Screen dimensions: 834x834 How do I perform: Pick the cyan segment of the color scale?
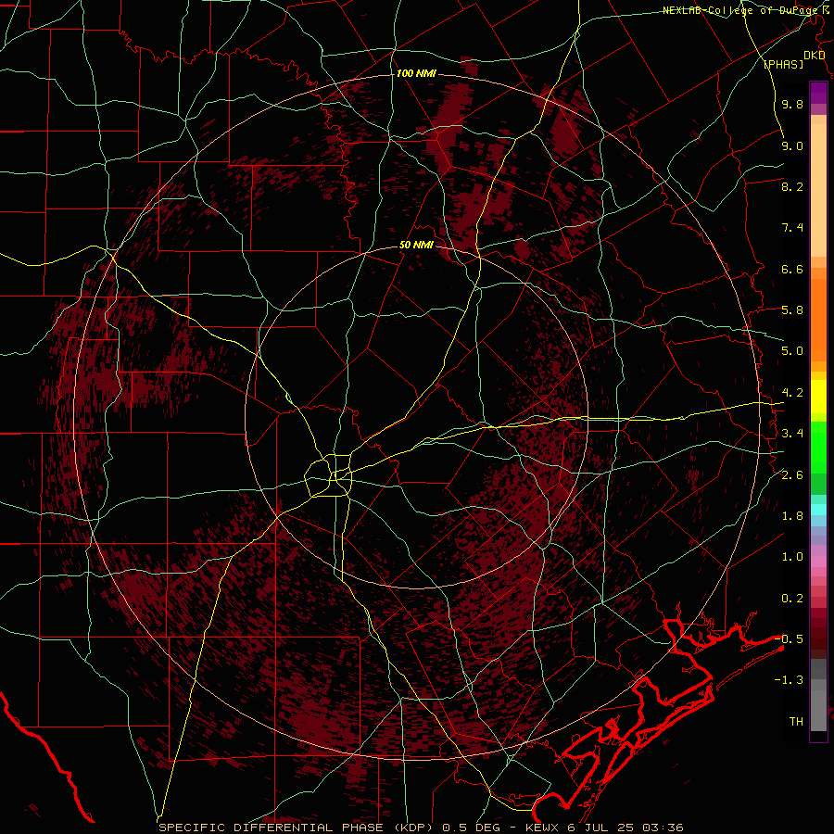[x=818, y=509]
